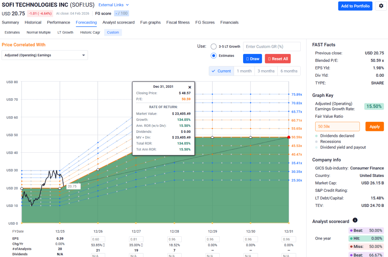Select the Estimates radio button
The width and height of the screenshot is (388, 257).
pyautogui.click(x=214, y=56)
